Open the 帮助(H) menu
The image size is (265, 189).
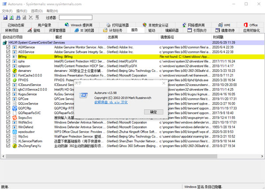52,11
